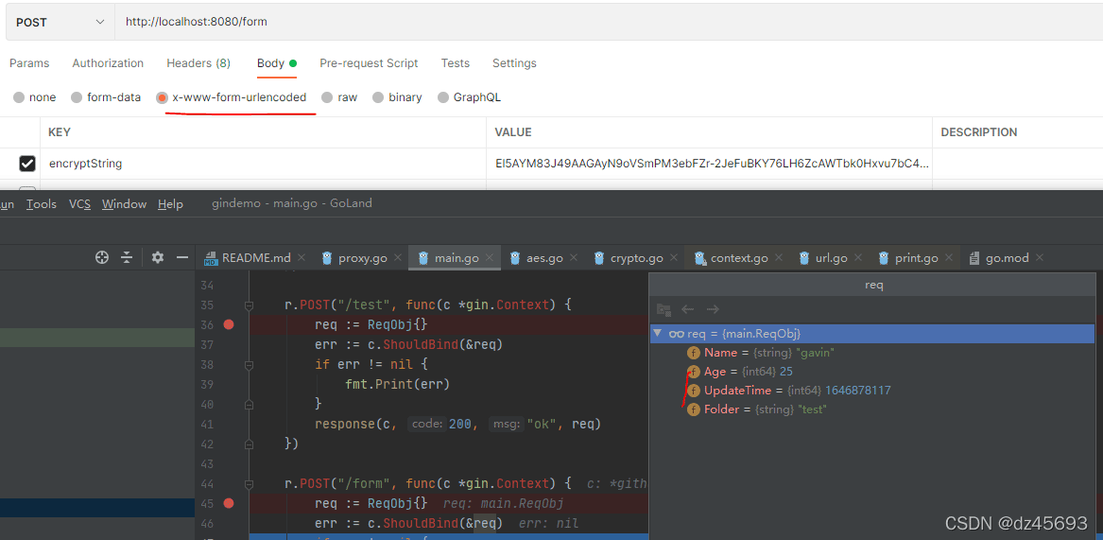The width and height of the screenshot is (1103, 540).
Task: Choose GraphQL body type
Action: point(443,97)
